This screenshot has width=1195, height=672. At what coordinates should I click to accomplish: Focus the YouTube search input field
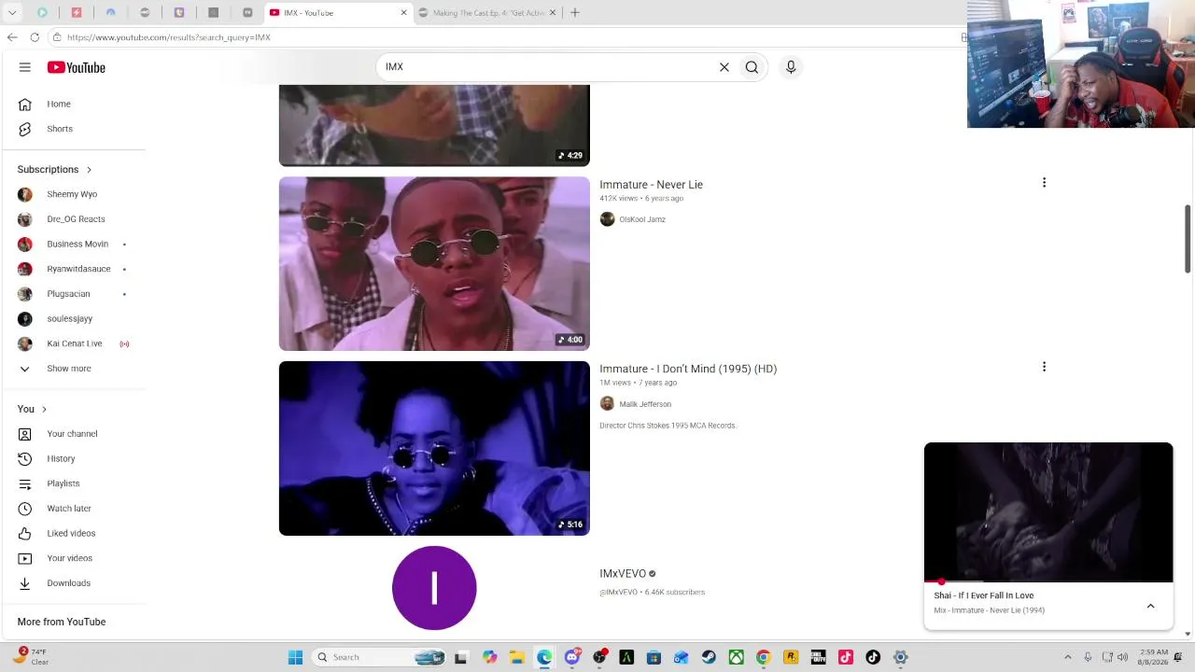551,67
